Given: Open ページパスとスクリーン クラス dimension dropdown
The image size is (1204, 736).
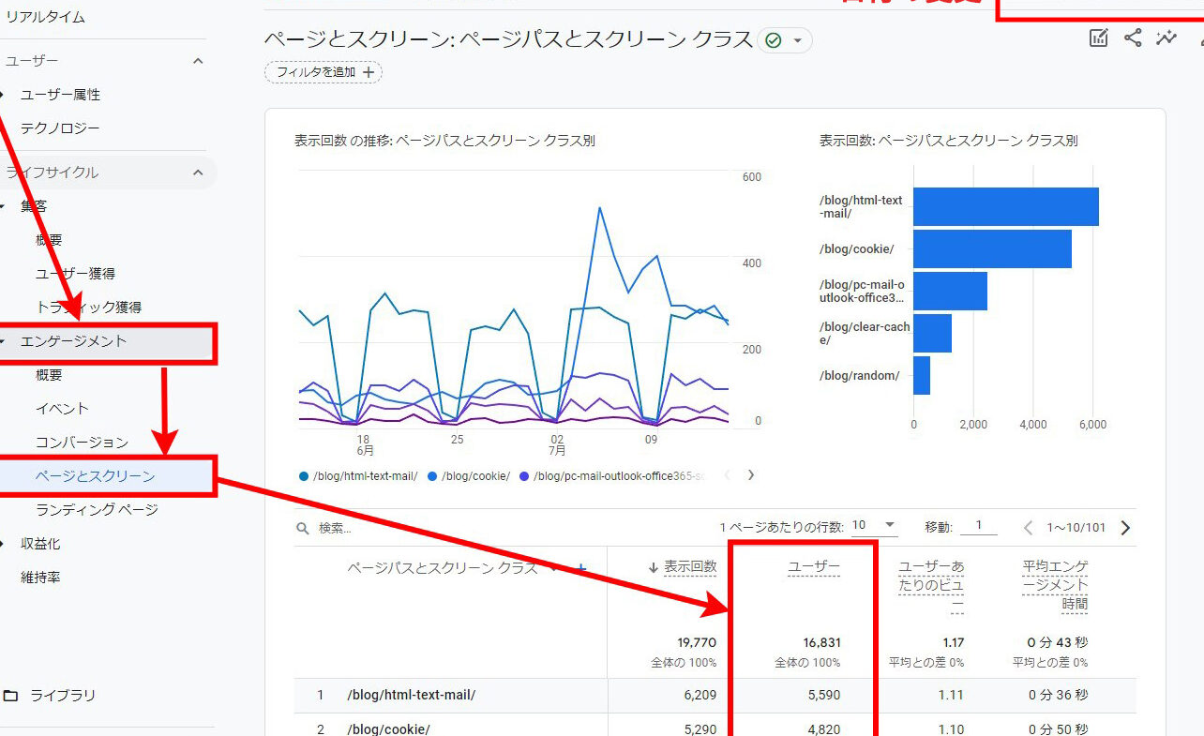Looking at the screenshot, I should click(553, 568).
